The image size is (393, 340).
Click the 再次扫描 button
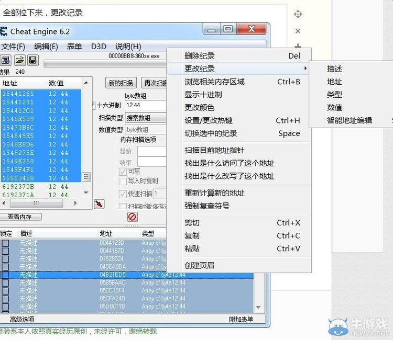pos(154,83)
